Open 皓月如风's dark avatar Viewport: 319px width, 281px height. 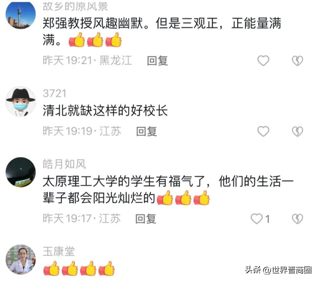21,172
